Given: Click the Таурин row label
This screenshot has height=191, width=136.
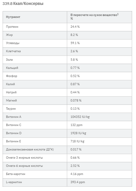Looking at the screenshot, I should [11, 109].
